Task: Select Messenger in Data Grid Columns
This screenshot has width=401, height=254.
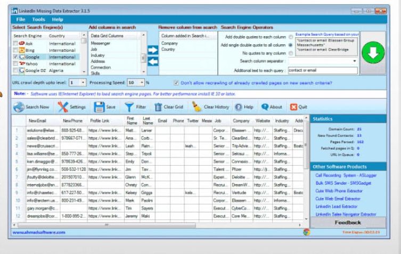Action: coord(100,43)
